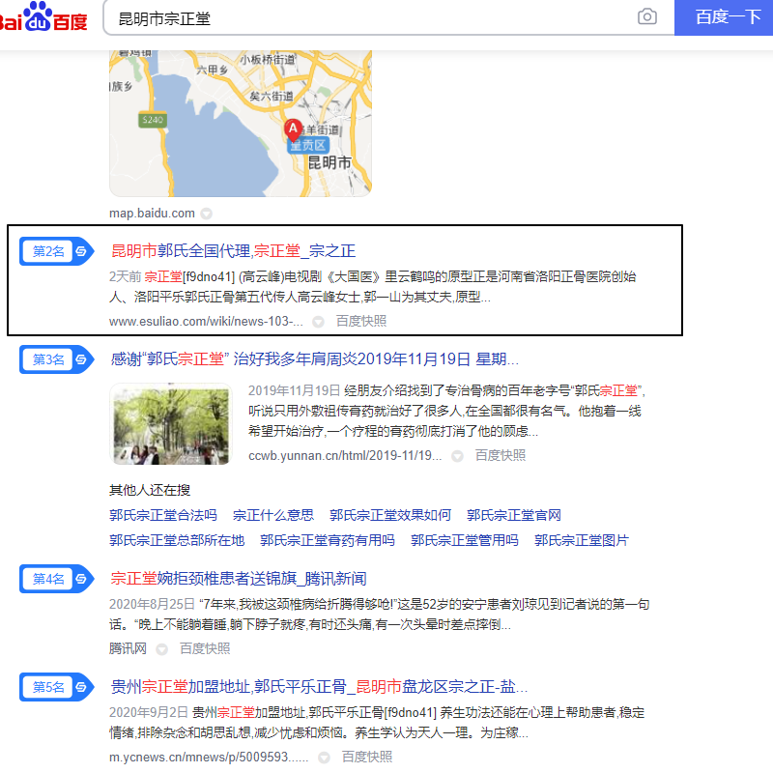Screen dimensions: 773x773
Task: Open ccwb.yunnan.cn URL link
Action: tap(345, 455)
